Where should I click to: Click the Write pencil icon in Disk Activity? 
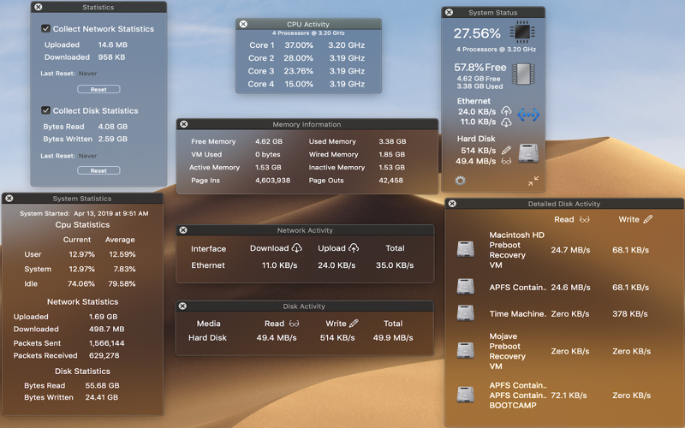point(354,324)
